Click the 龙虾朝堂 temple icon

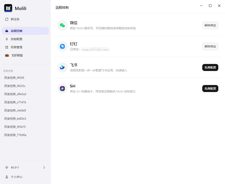7,55
